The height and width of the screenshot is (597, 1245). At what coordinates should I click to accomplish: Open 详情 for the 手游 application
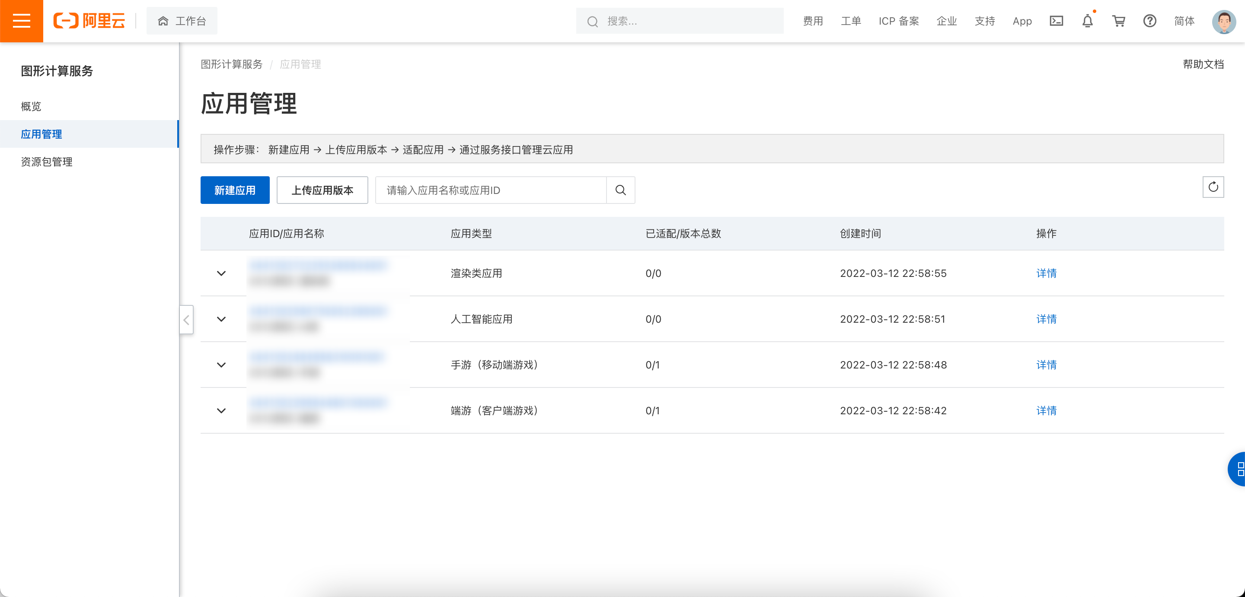(1046, 365)
